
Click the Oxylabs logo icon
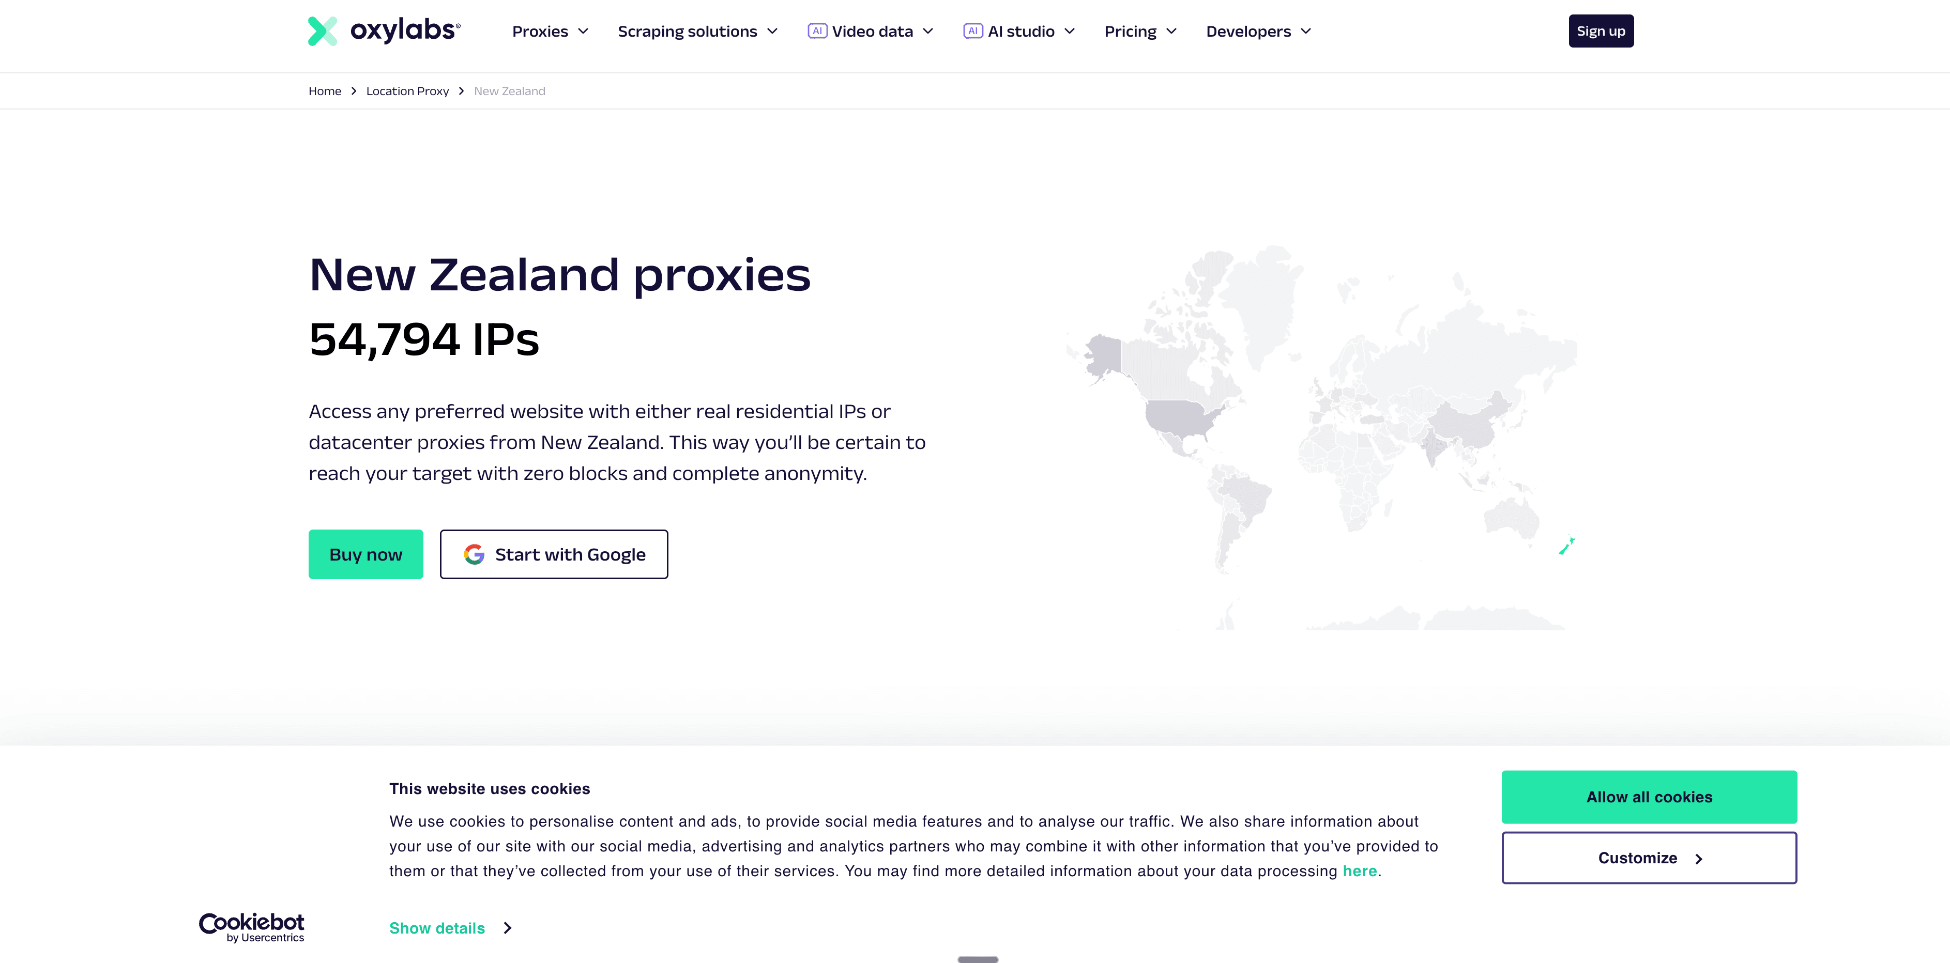[x=323, y=31]
